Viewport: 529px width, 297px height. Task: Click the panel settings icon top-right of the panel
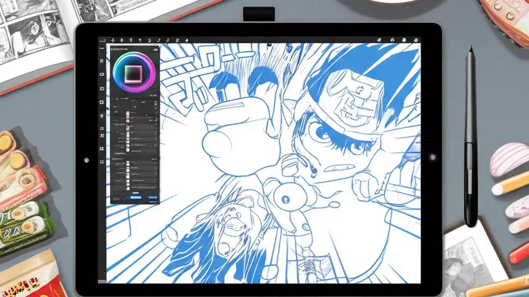coord(156,48)
